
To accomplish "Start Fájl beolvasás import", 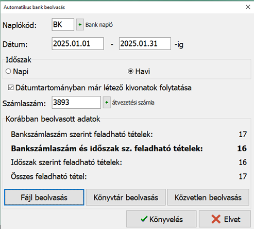I will (44, 197).
